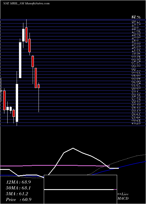Click the 84.76 top price level label
The width and height of the screenshot is (146, 204).
136,17
